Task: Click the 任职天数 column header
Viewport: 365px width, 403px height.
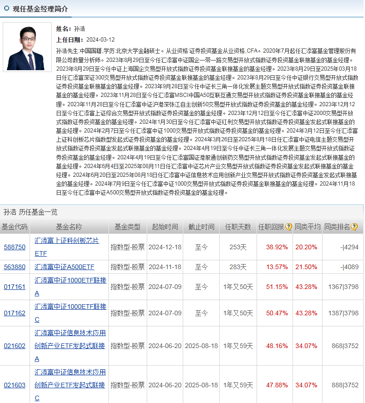Action: click(x=238, y=227)
